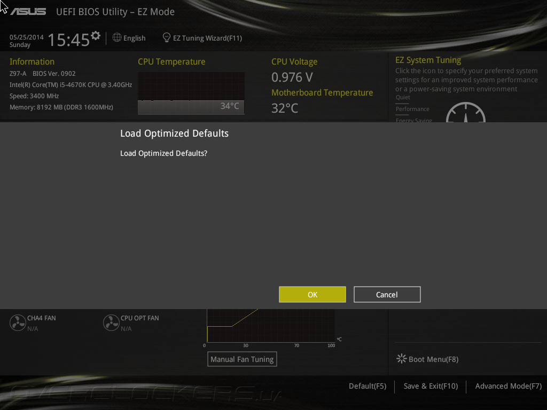
Task: Cancel loading optimized defaults
Action: pos(387,295)
